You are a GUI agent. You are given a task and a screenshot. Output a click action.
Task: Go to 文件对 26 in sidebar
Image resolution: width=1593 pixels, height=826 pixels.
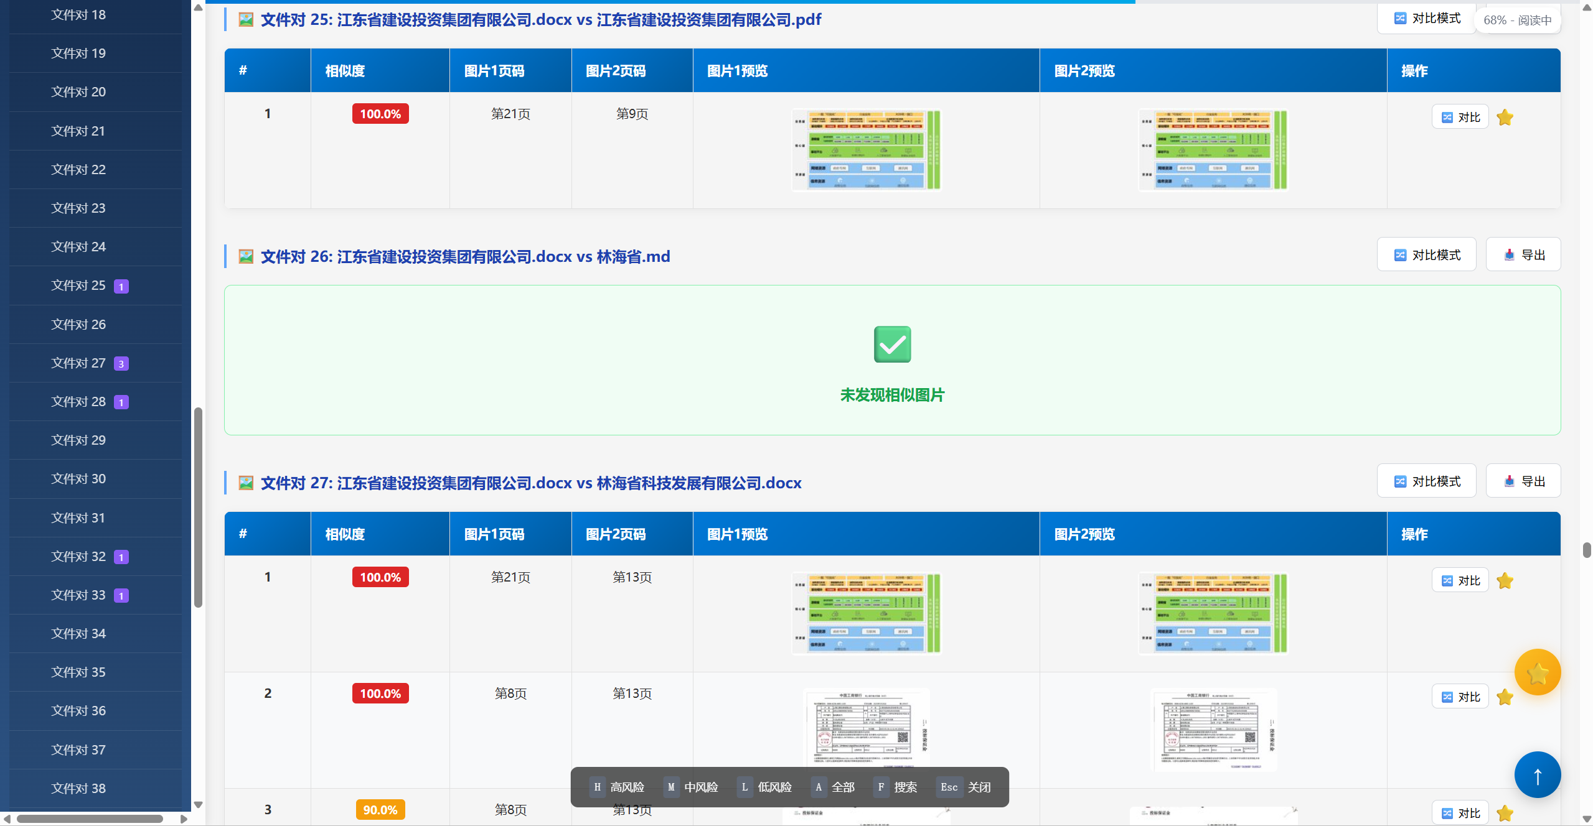coord(96,325)
